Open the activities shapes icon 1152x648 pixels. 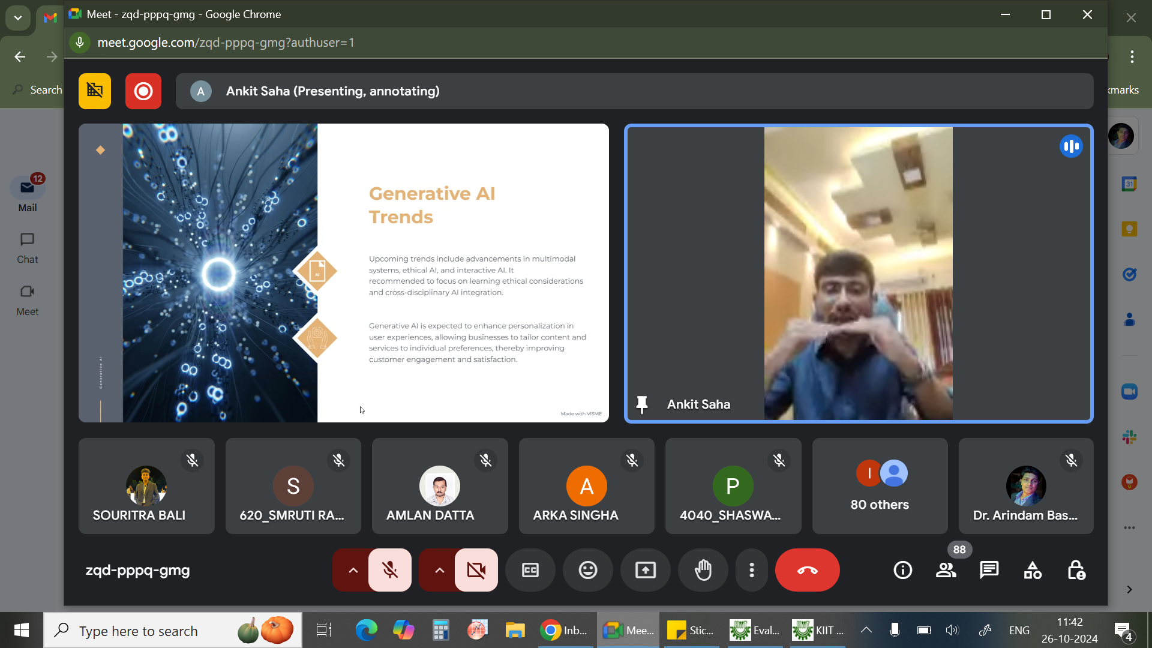coord(1033,570)
